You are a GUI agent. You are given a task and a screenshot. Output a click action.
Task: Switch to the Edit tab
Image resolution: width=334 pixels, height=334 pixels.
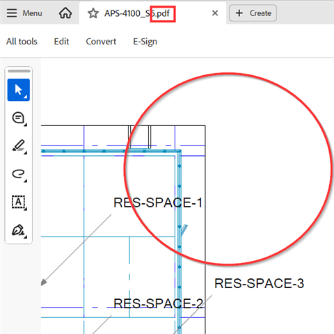[61, 42]
